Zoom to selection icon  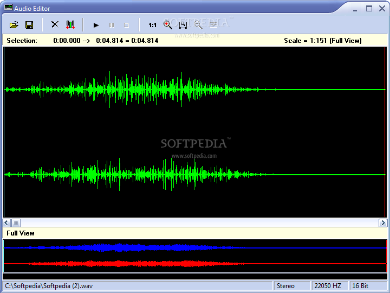[183, 25]
